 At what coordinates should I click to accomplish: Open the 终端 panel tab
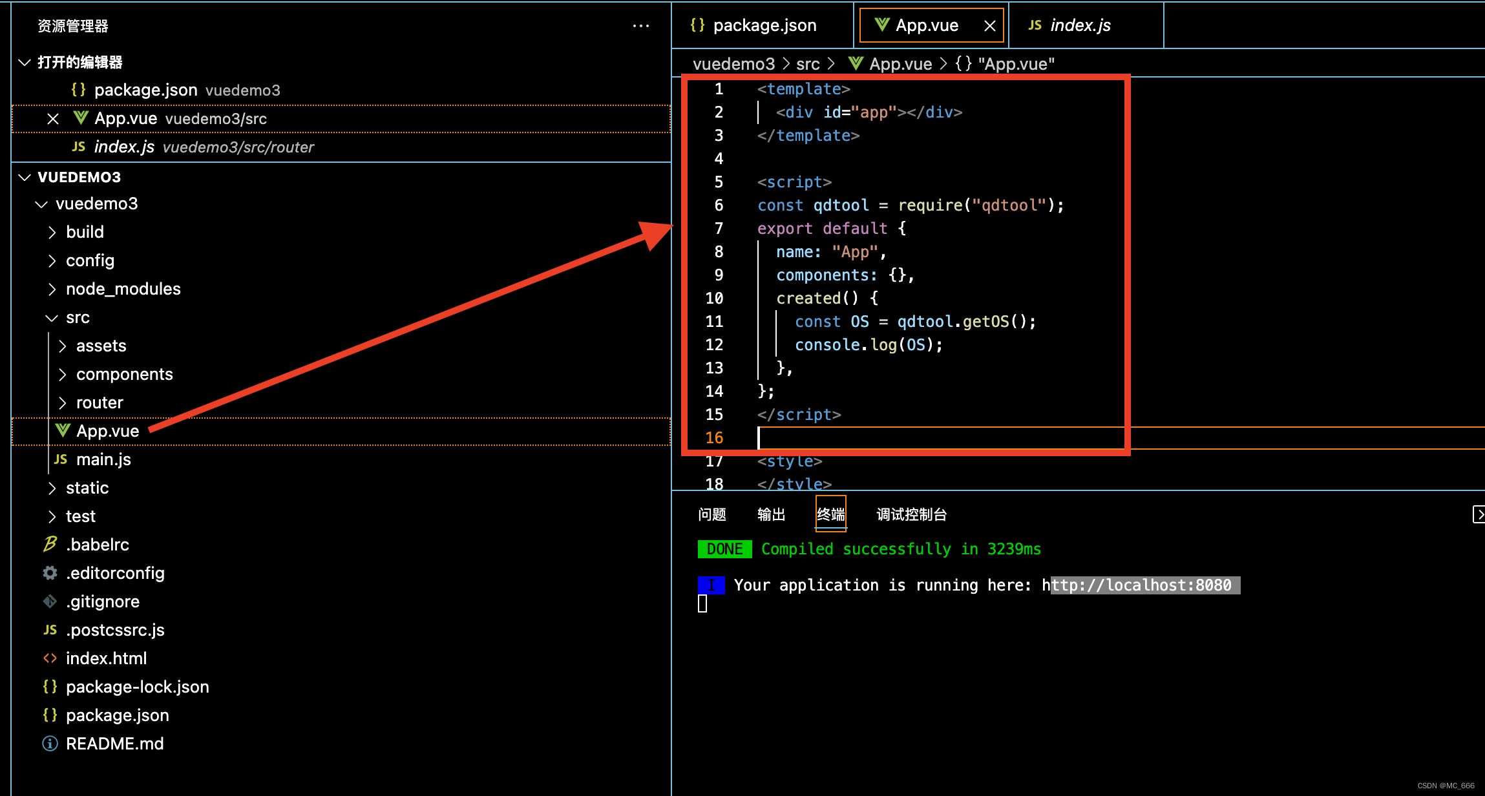[830, 514]
